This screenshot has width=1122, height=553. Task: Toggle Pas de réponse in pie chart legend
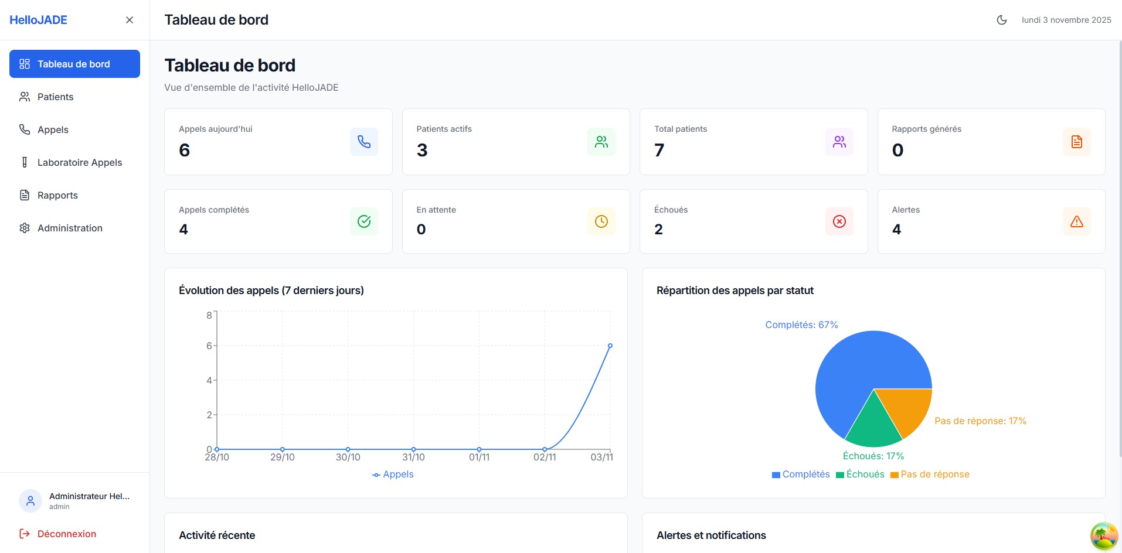[x=930, y=475]
